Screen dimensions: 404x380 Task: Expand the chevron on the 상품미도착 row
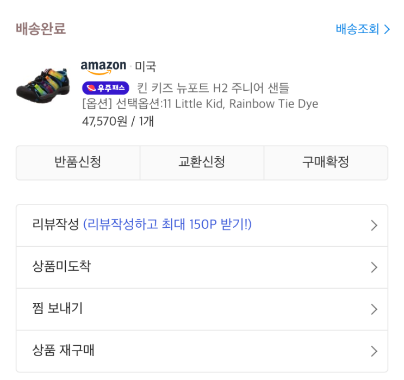click(374, 267)
